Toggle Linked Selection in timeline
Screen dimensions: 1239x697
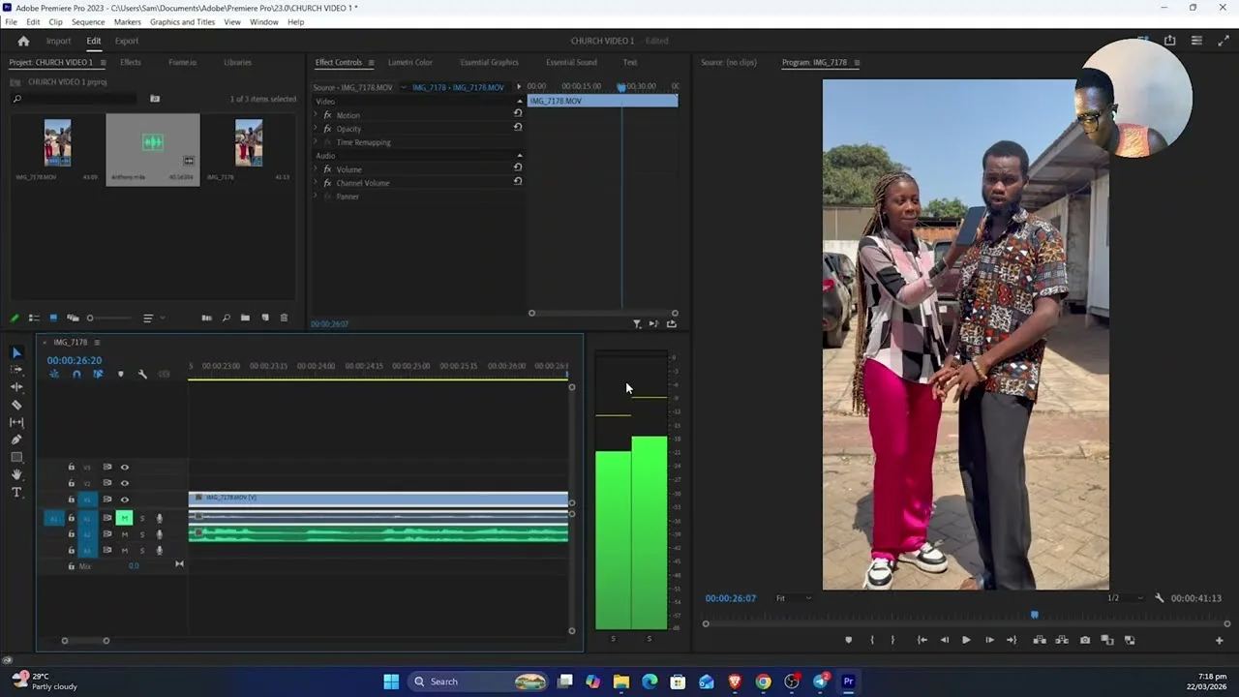point(98,374)
